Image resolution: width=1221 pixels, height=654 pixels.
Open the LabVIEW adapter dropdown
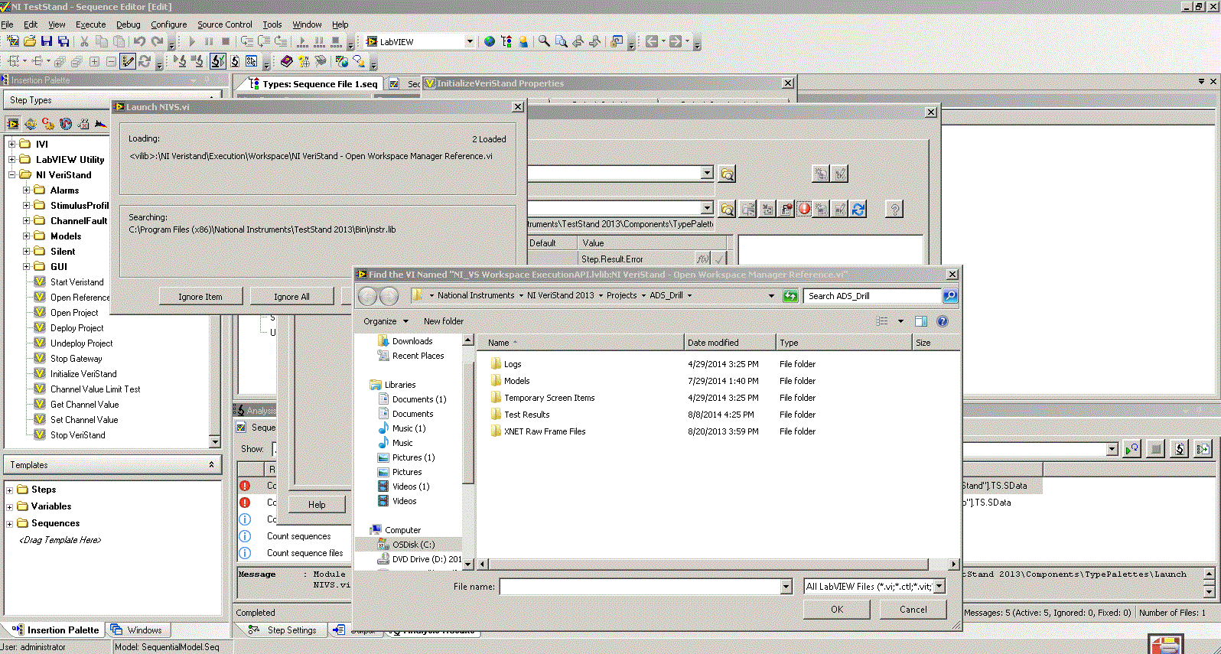tap(469, 42)
